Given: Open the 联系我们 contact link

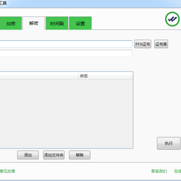Looking at the screenshot, I should point(159,171).
